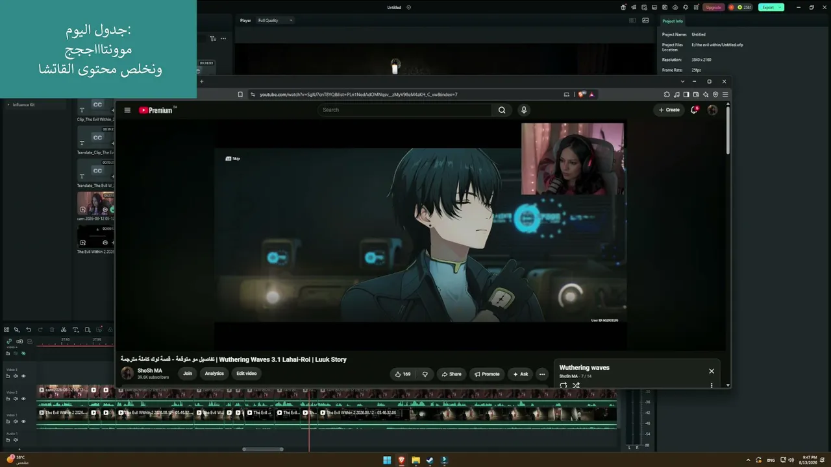Start YouTube voice search with the microphone
This screenshot has width=831, height=467.
point(524,110)
